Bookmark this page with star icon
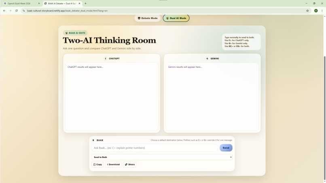This screenshot has height=183, width=326. point(307,11)
